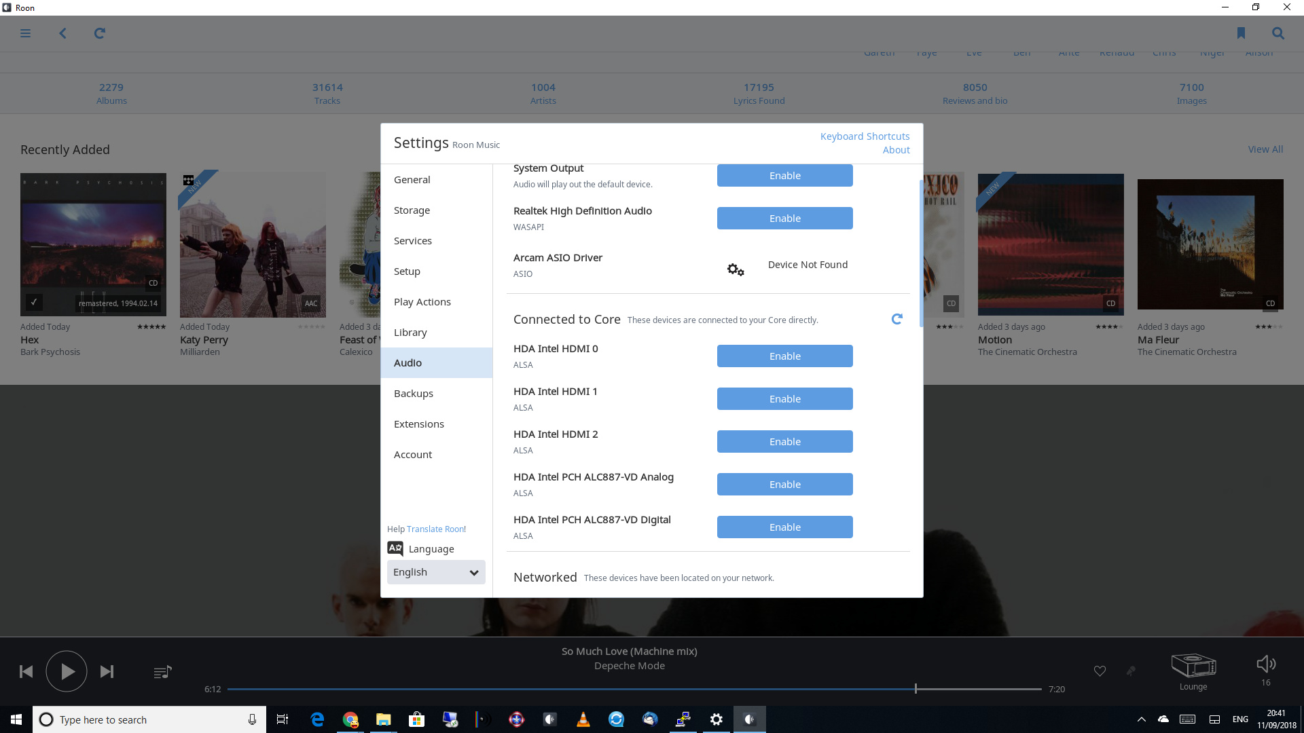The height and width of the screenshot is (733, 1304).
Task: Click the refresh icon in top toolbar
Action: click(99, 33)
